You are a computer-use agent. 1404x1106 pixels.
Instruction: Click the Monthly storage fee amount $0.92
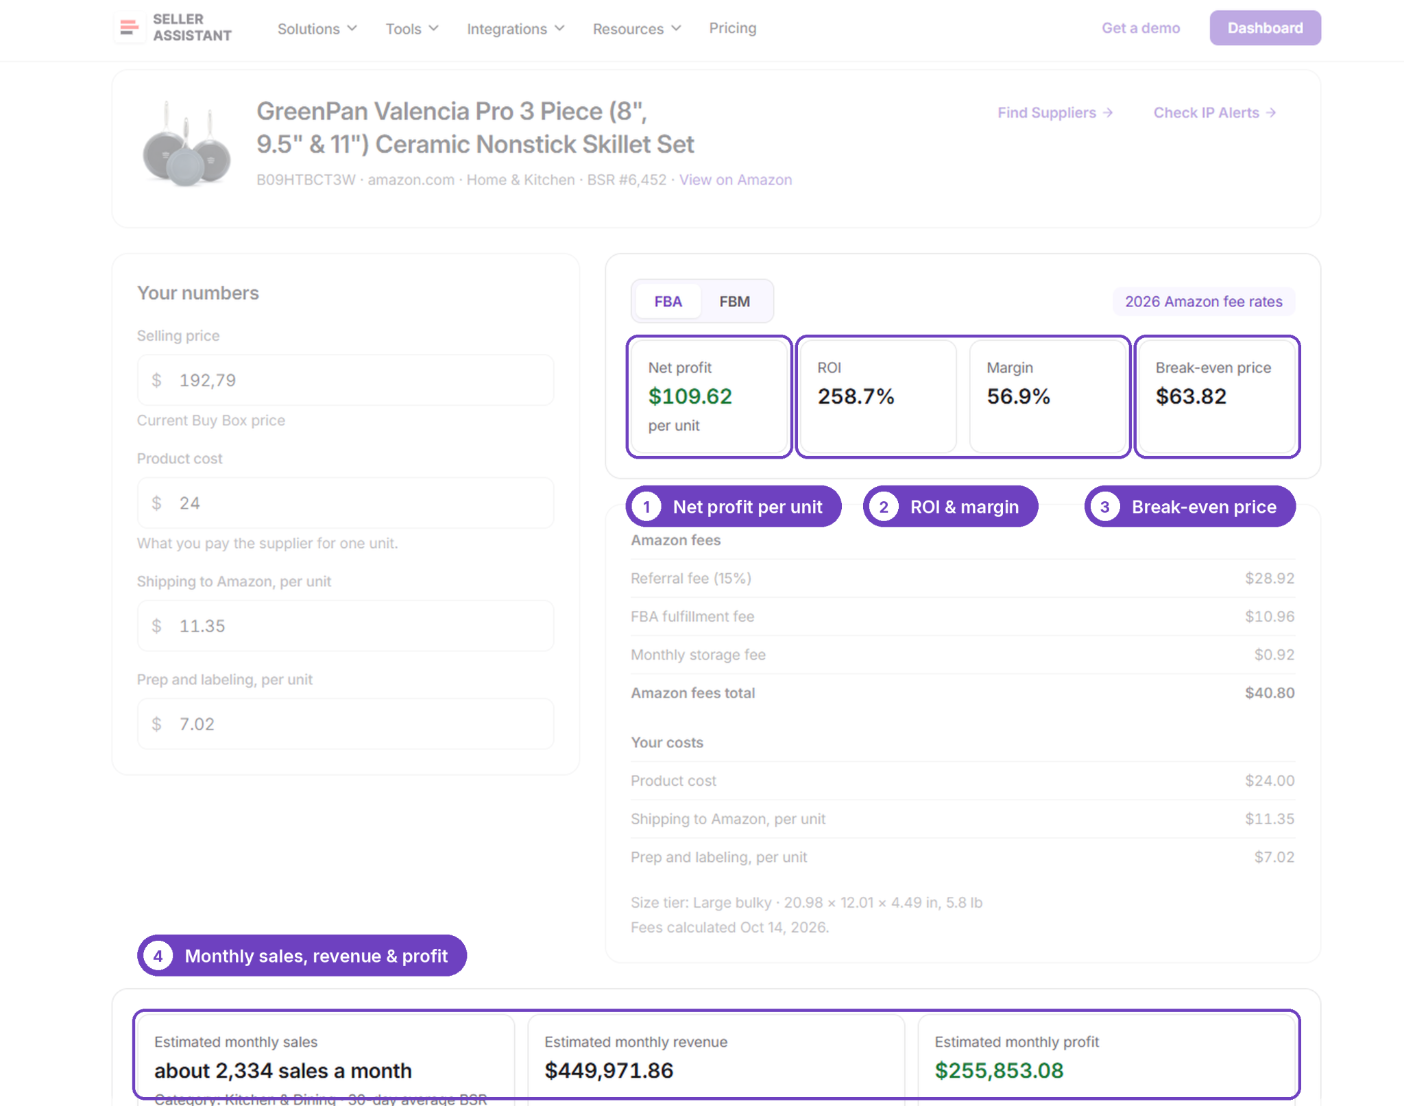1274,655
